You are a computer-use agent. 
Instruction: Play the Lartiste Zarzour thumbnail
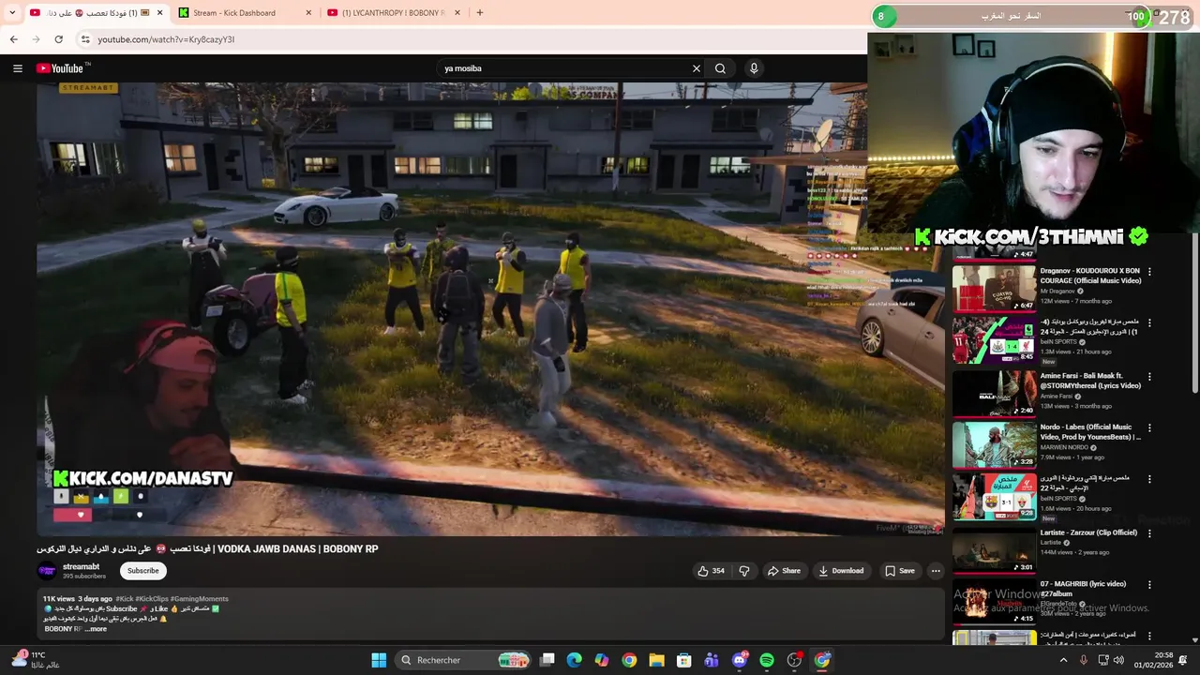click(994, 549)
